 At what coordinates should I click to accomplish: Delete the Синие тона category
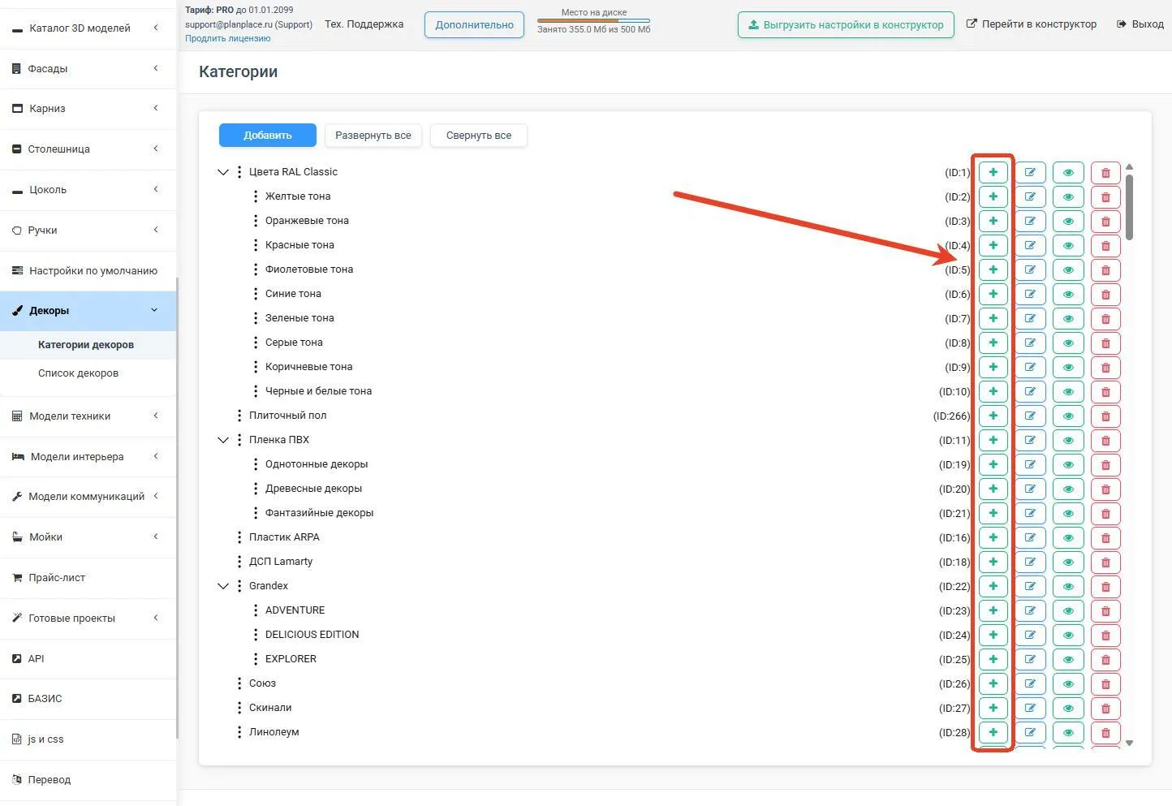[1105, 294]
